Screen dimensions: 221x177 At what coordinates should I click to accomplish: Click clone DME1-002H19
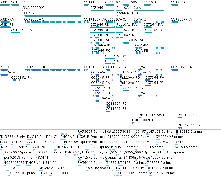pos(144,120)
